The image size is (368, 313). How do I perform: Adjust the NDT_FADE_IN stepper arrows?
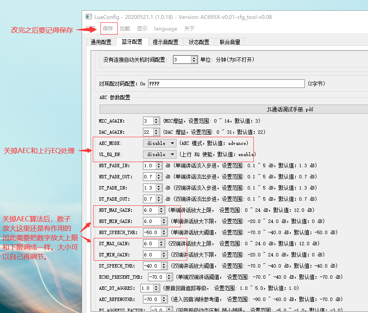159,166
